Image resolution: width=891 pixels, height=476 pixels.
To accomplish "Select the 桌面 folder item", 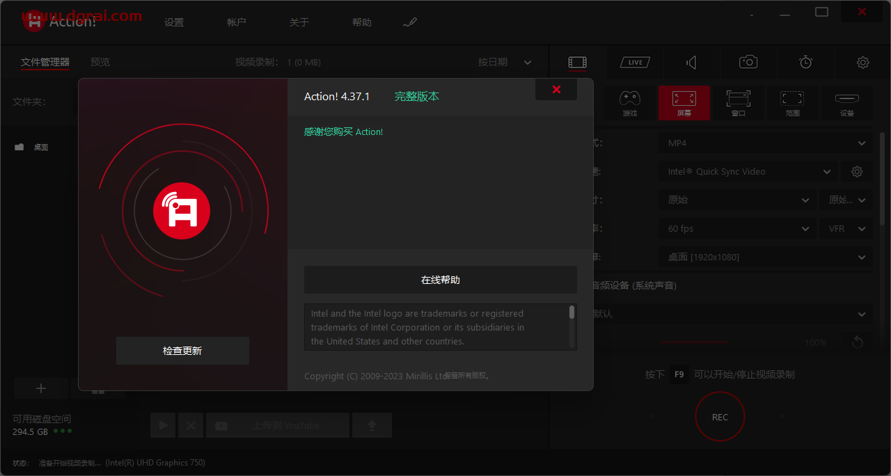I will click(41, 148).
